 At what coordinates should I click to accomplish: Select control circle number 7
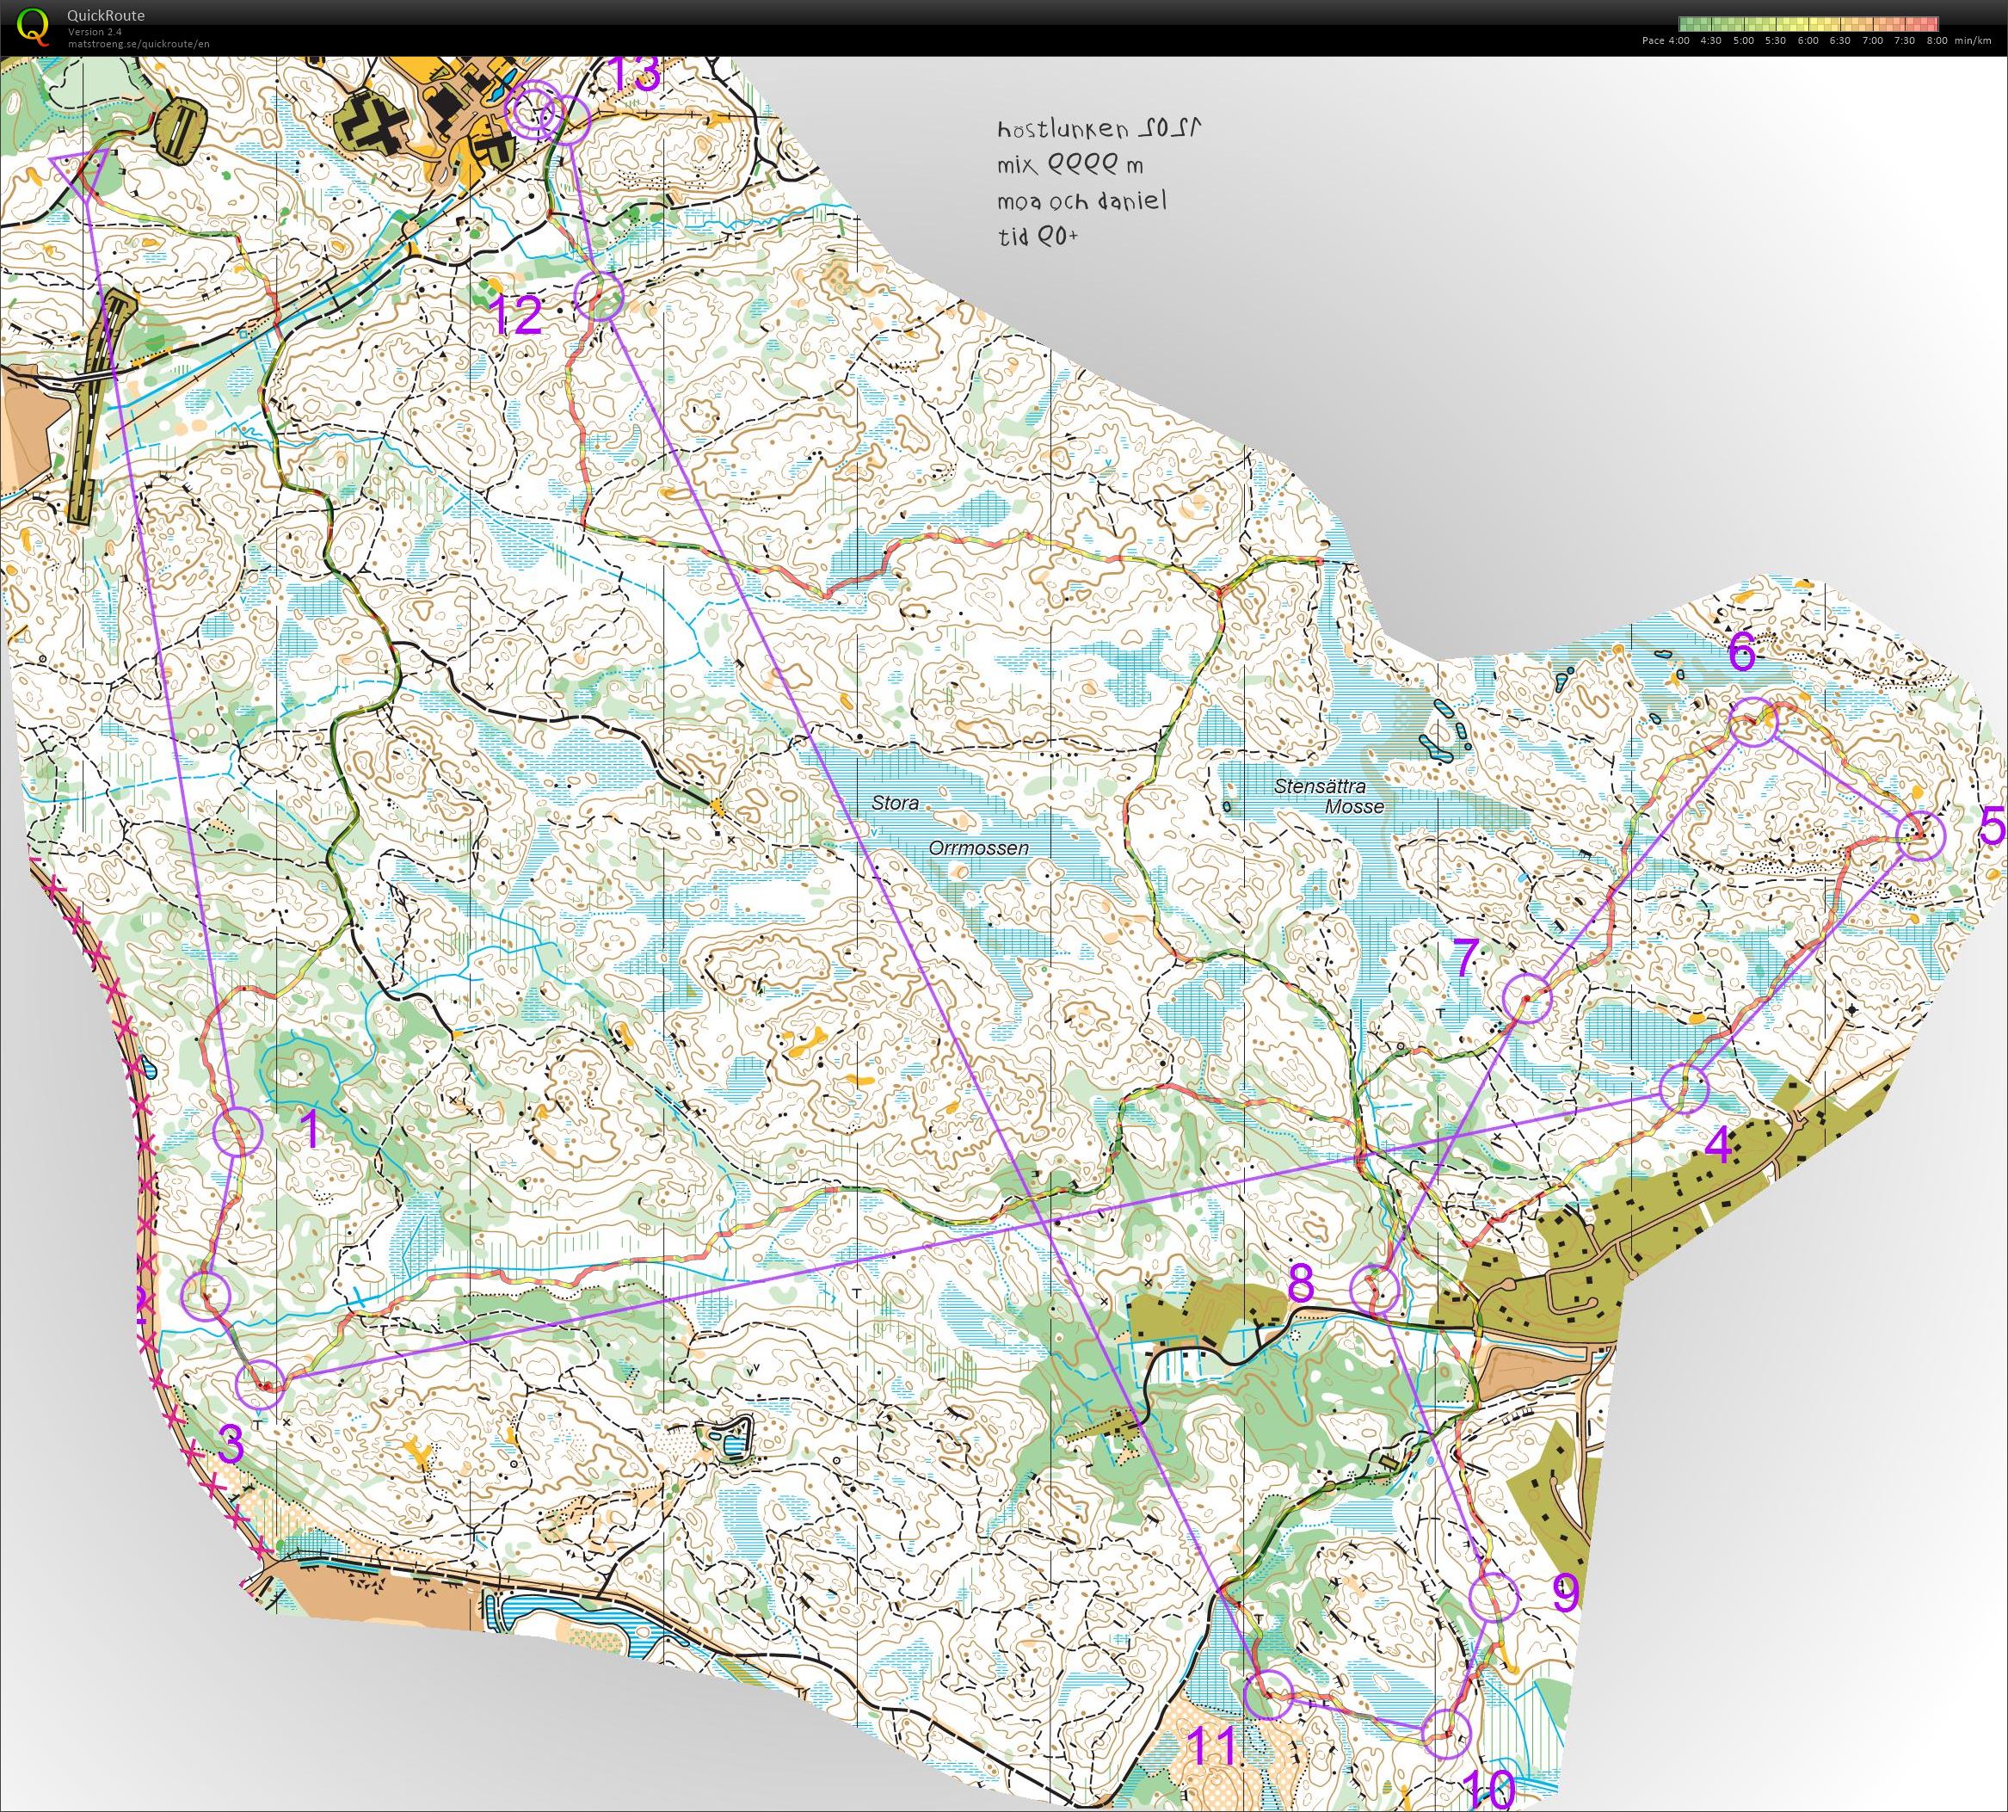pos(1526,999)
